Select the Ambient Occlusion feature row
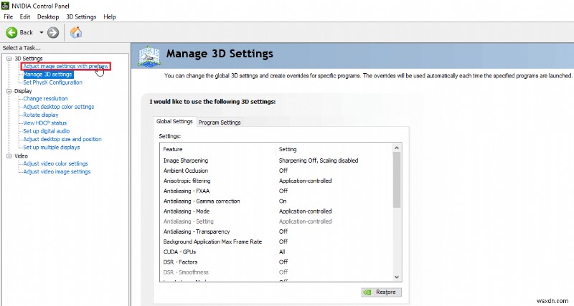The width and height of the screenshot is (574, 306). pos(276,171)
